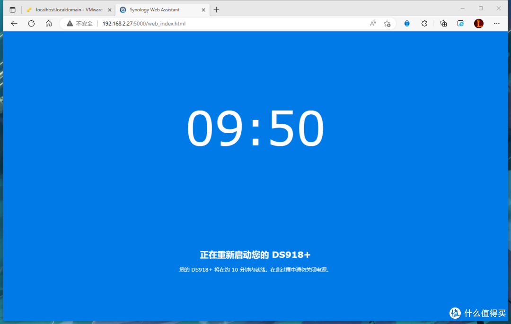
Task: Open the browser profile avatar
Action: [x=478, y=23]
